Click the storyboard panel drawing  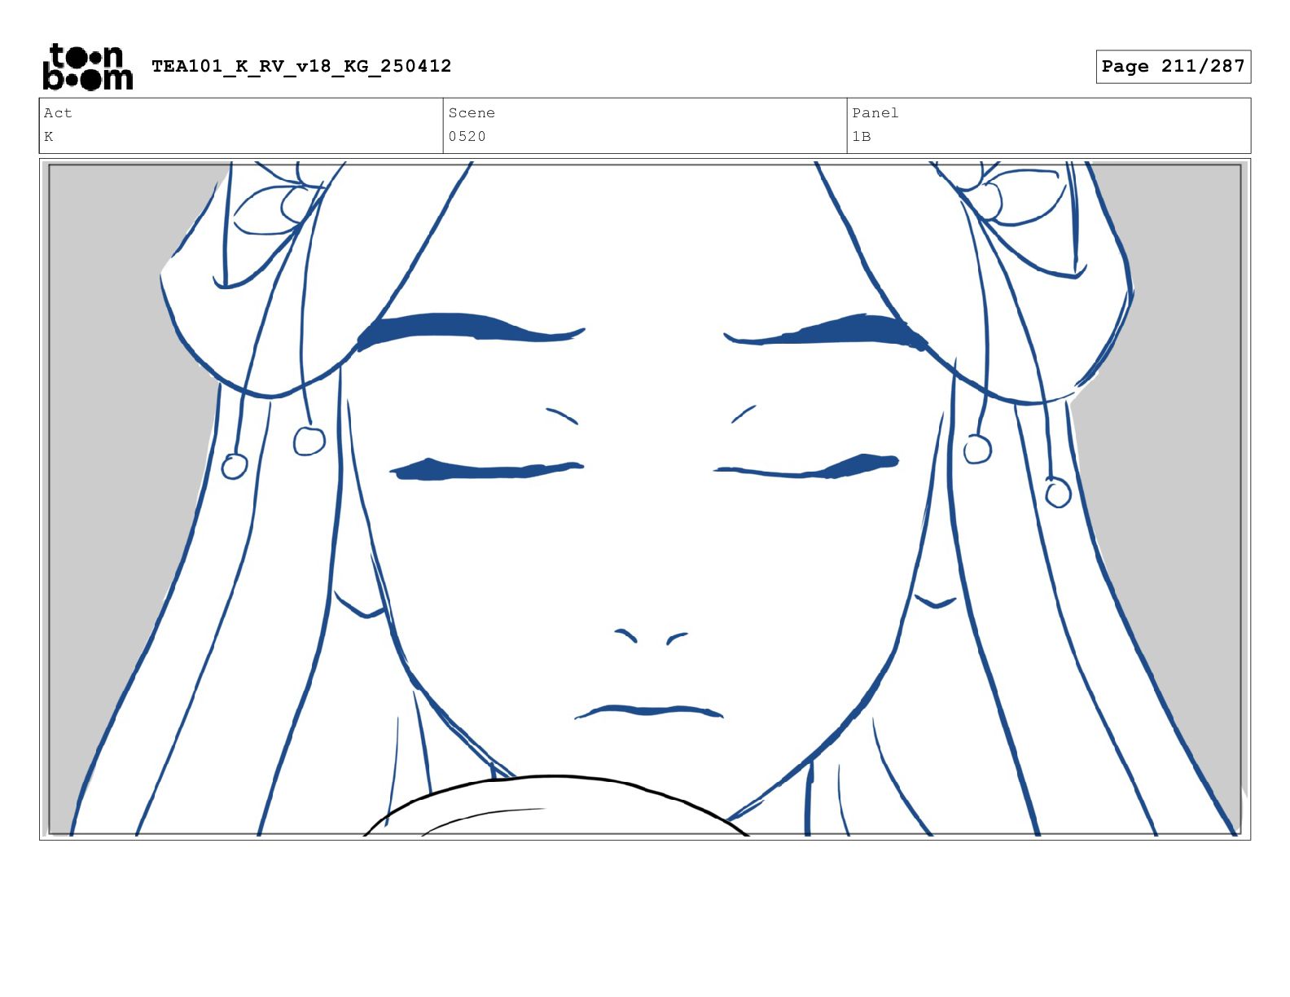(x=645, y=499)
